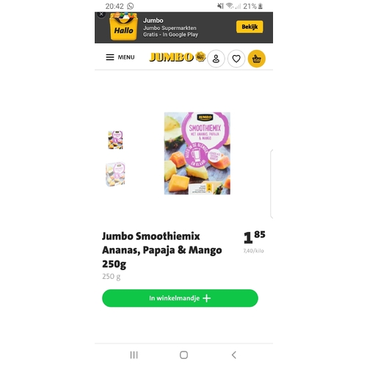Tap the Jumbo Smoothiemix product title

(162, 250)
